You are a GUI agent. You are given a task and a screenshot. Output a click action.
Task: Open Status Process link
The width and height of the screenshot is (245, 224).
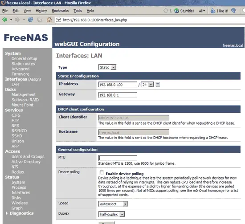click(x=19, y=187)
